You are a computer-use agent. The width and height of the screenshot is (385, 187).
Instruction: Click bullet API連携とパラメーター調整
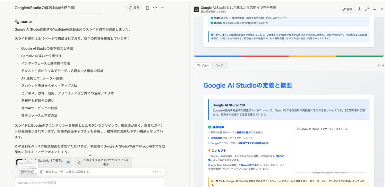pos(42,78)
